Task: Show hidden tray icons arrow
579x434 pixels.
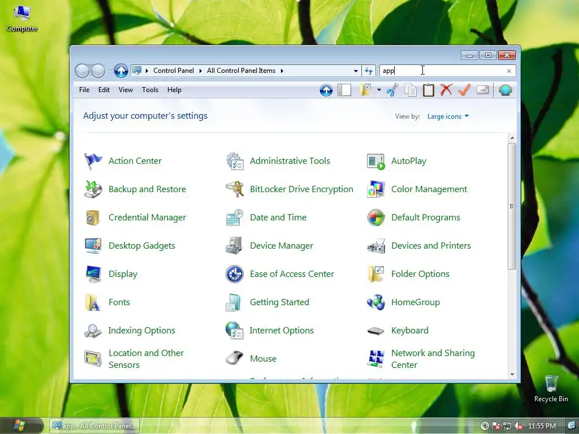Action: click(485, 426)
